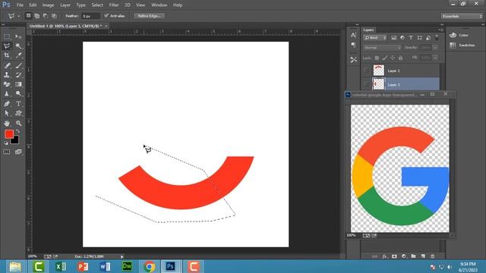486x273 pixels.
Task: Click the black background color swatch
Action: (15, 141)
